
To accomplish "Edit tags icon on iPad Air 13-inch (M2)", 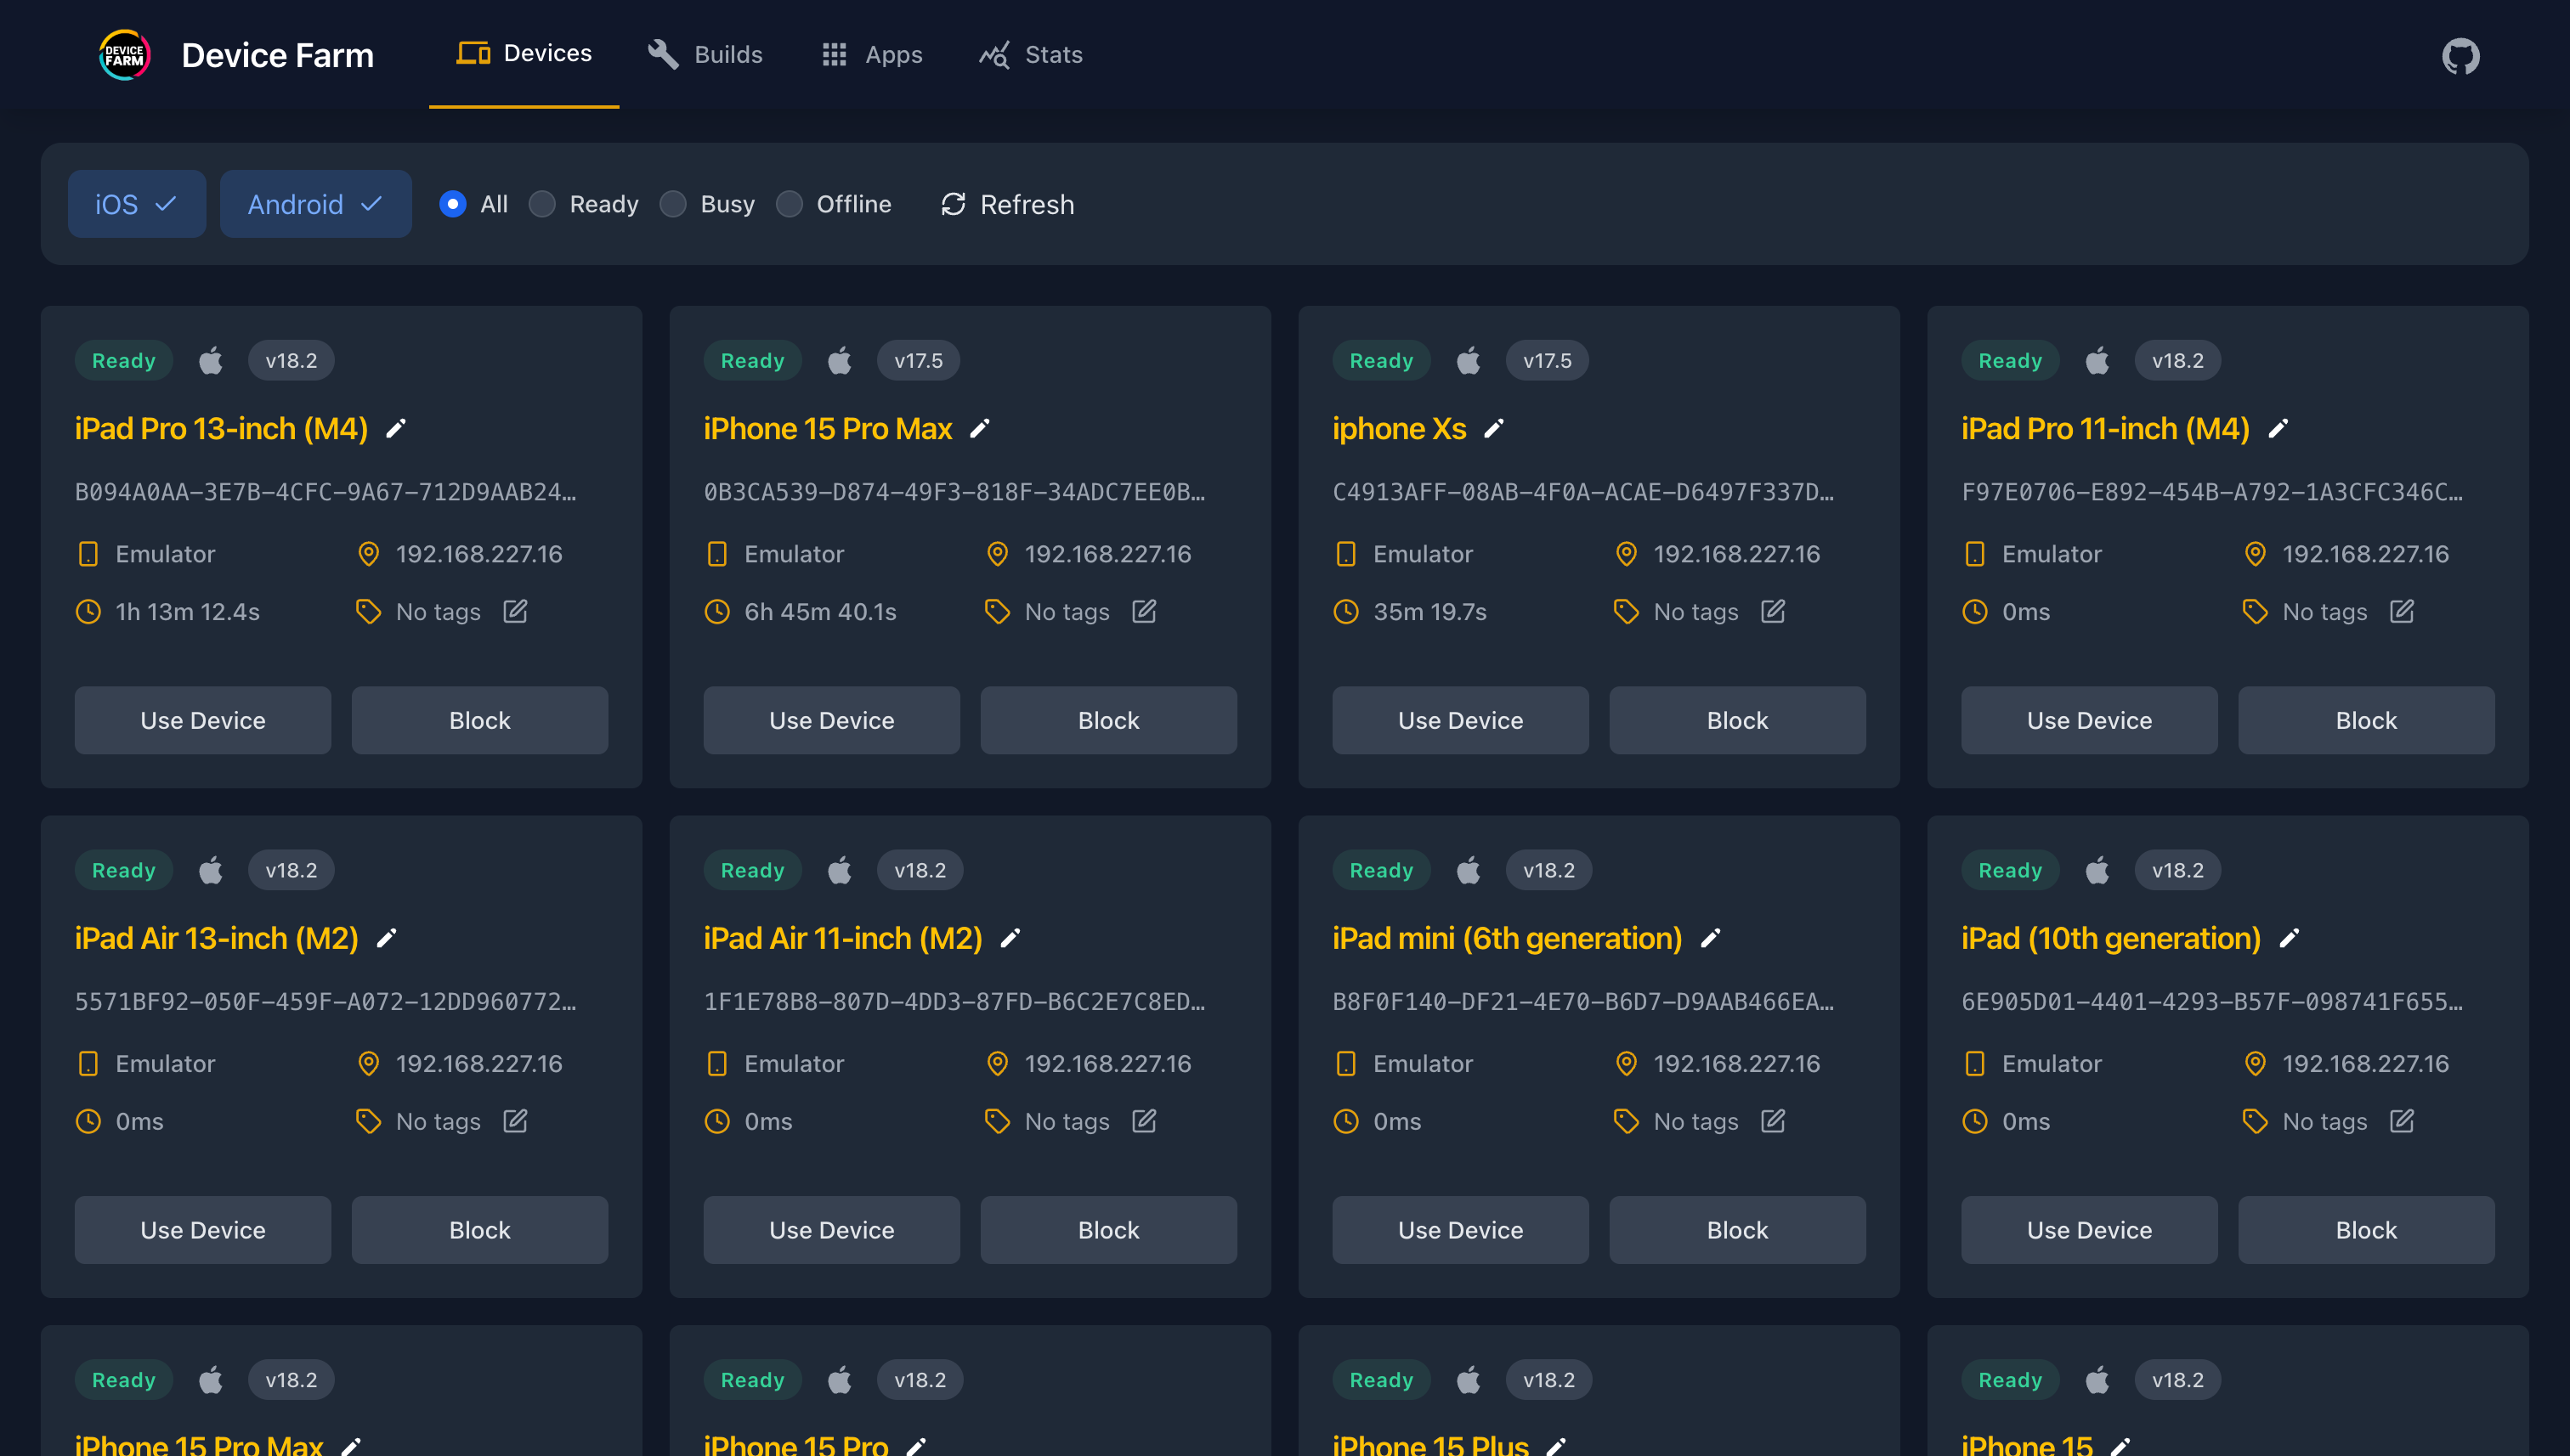I will click(x=515, y=1121).
